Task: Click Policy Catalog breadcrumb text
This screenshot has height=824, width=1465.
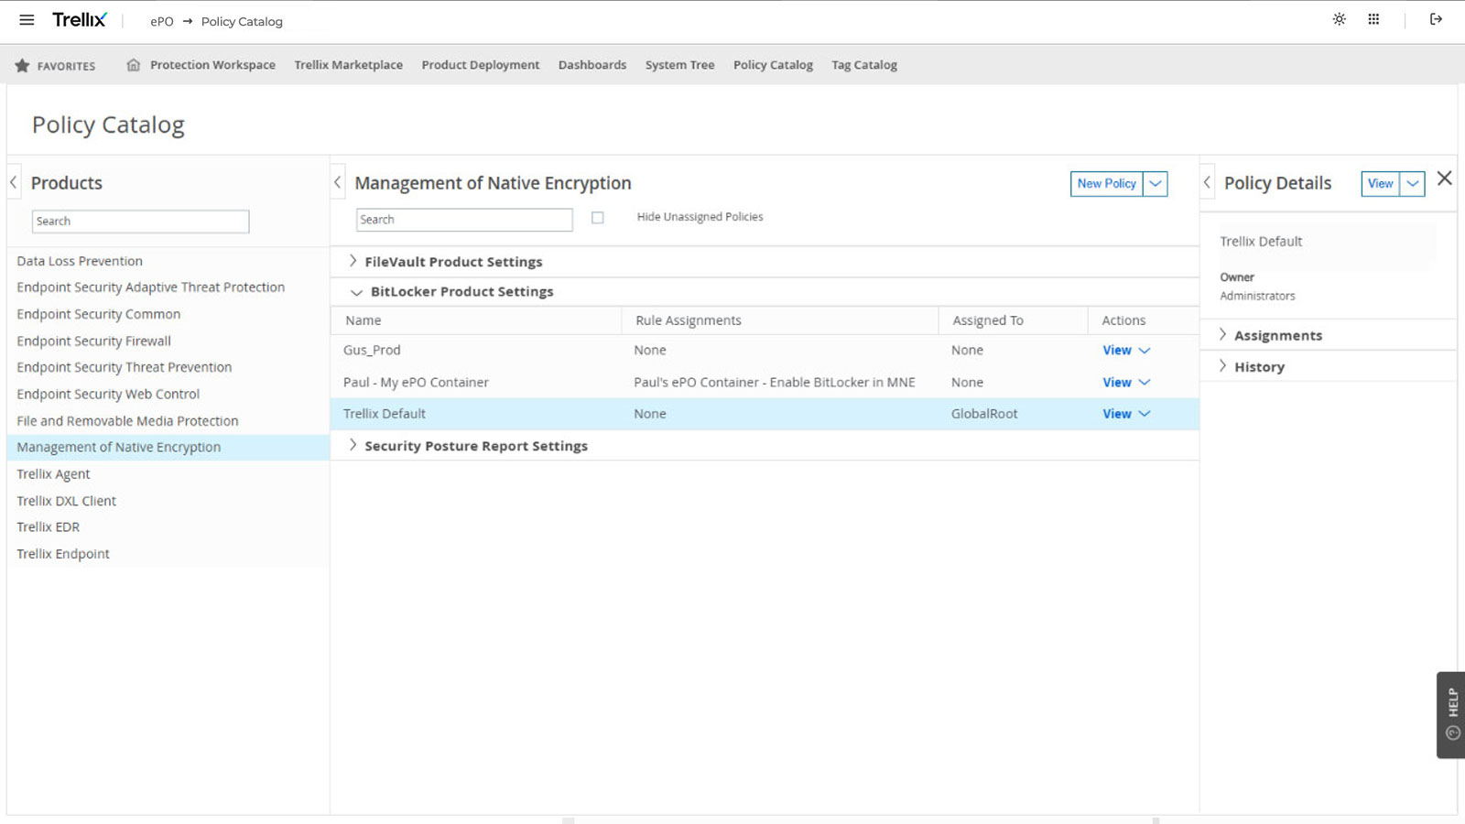Action: [242, 22]
